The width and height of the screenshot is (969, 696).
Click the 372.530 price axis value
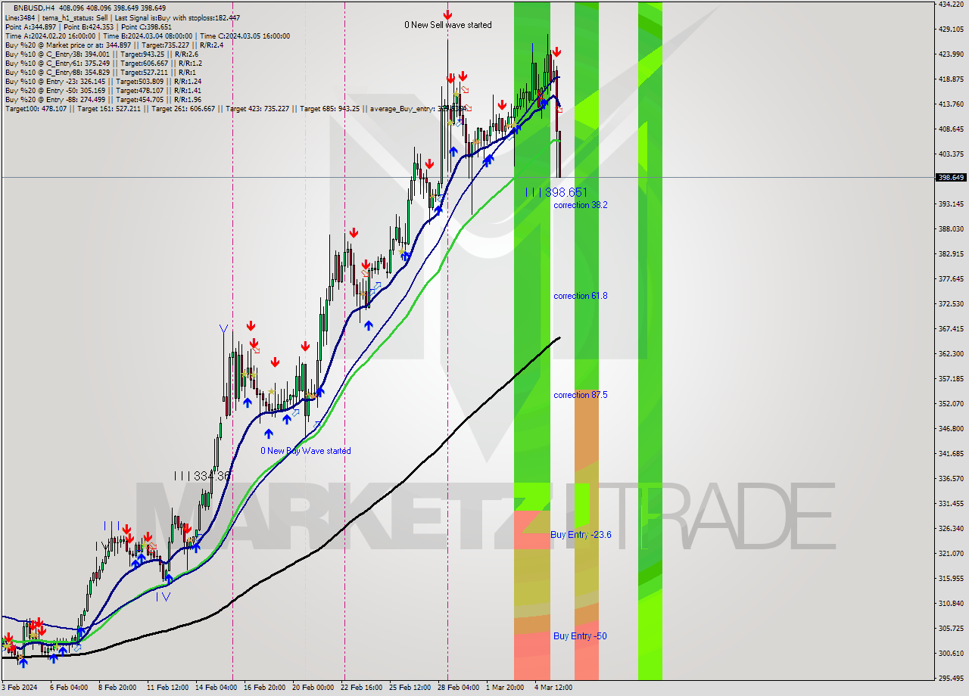pos(951,303)
